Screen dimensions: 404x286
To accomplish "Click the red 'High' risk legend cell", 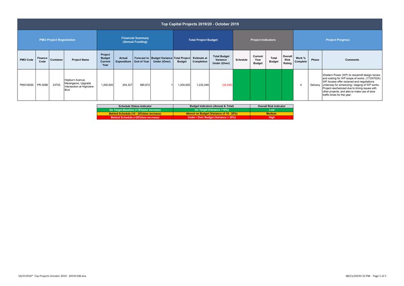I will click(272, 117).
